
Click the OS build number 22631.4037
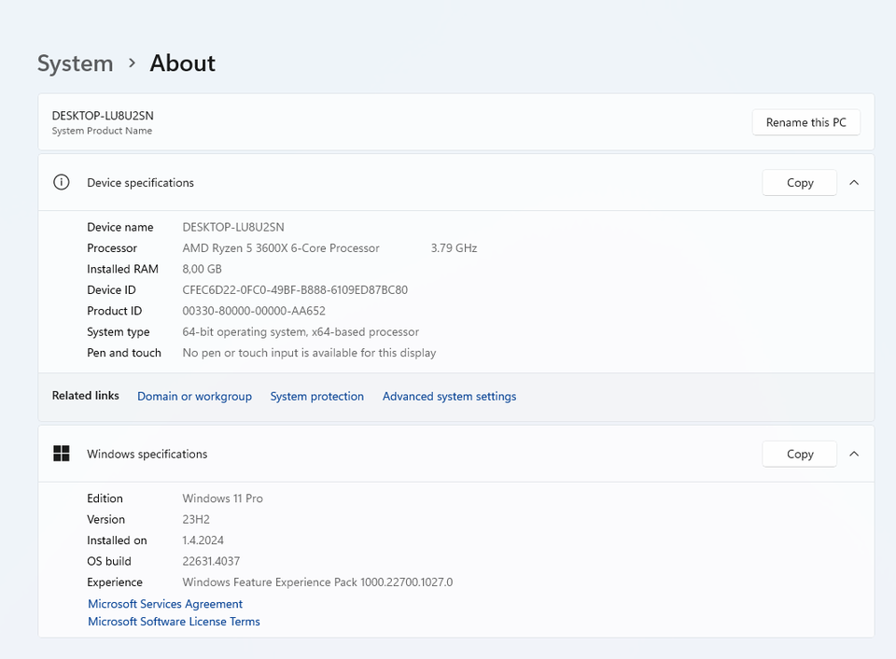click(x=211, y=561)
